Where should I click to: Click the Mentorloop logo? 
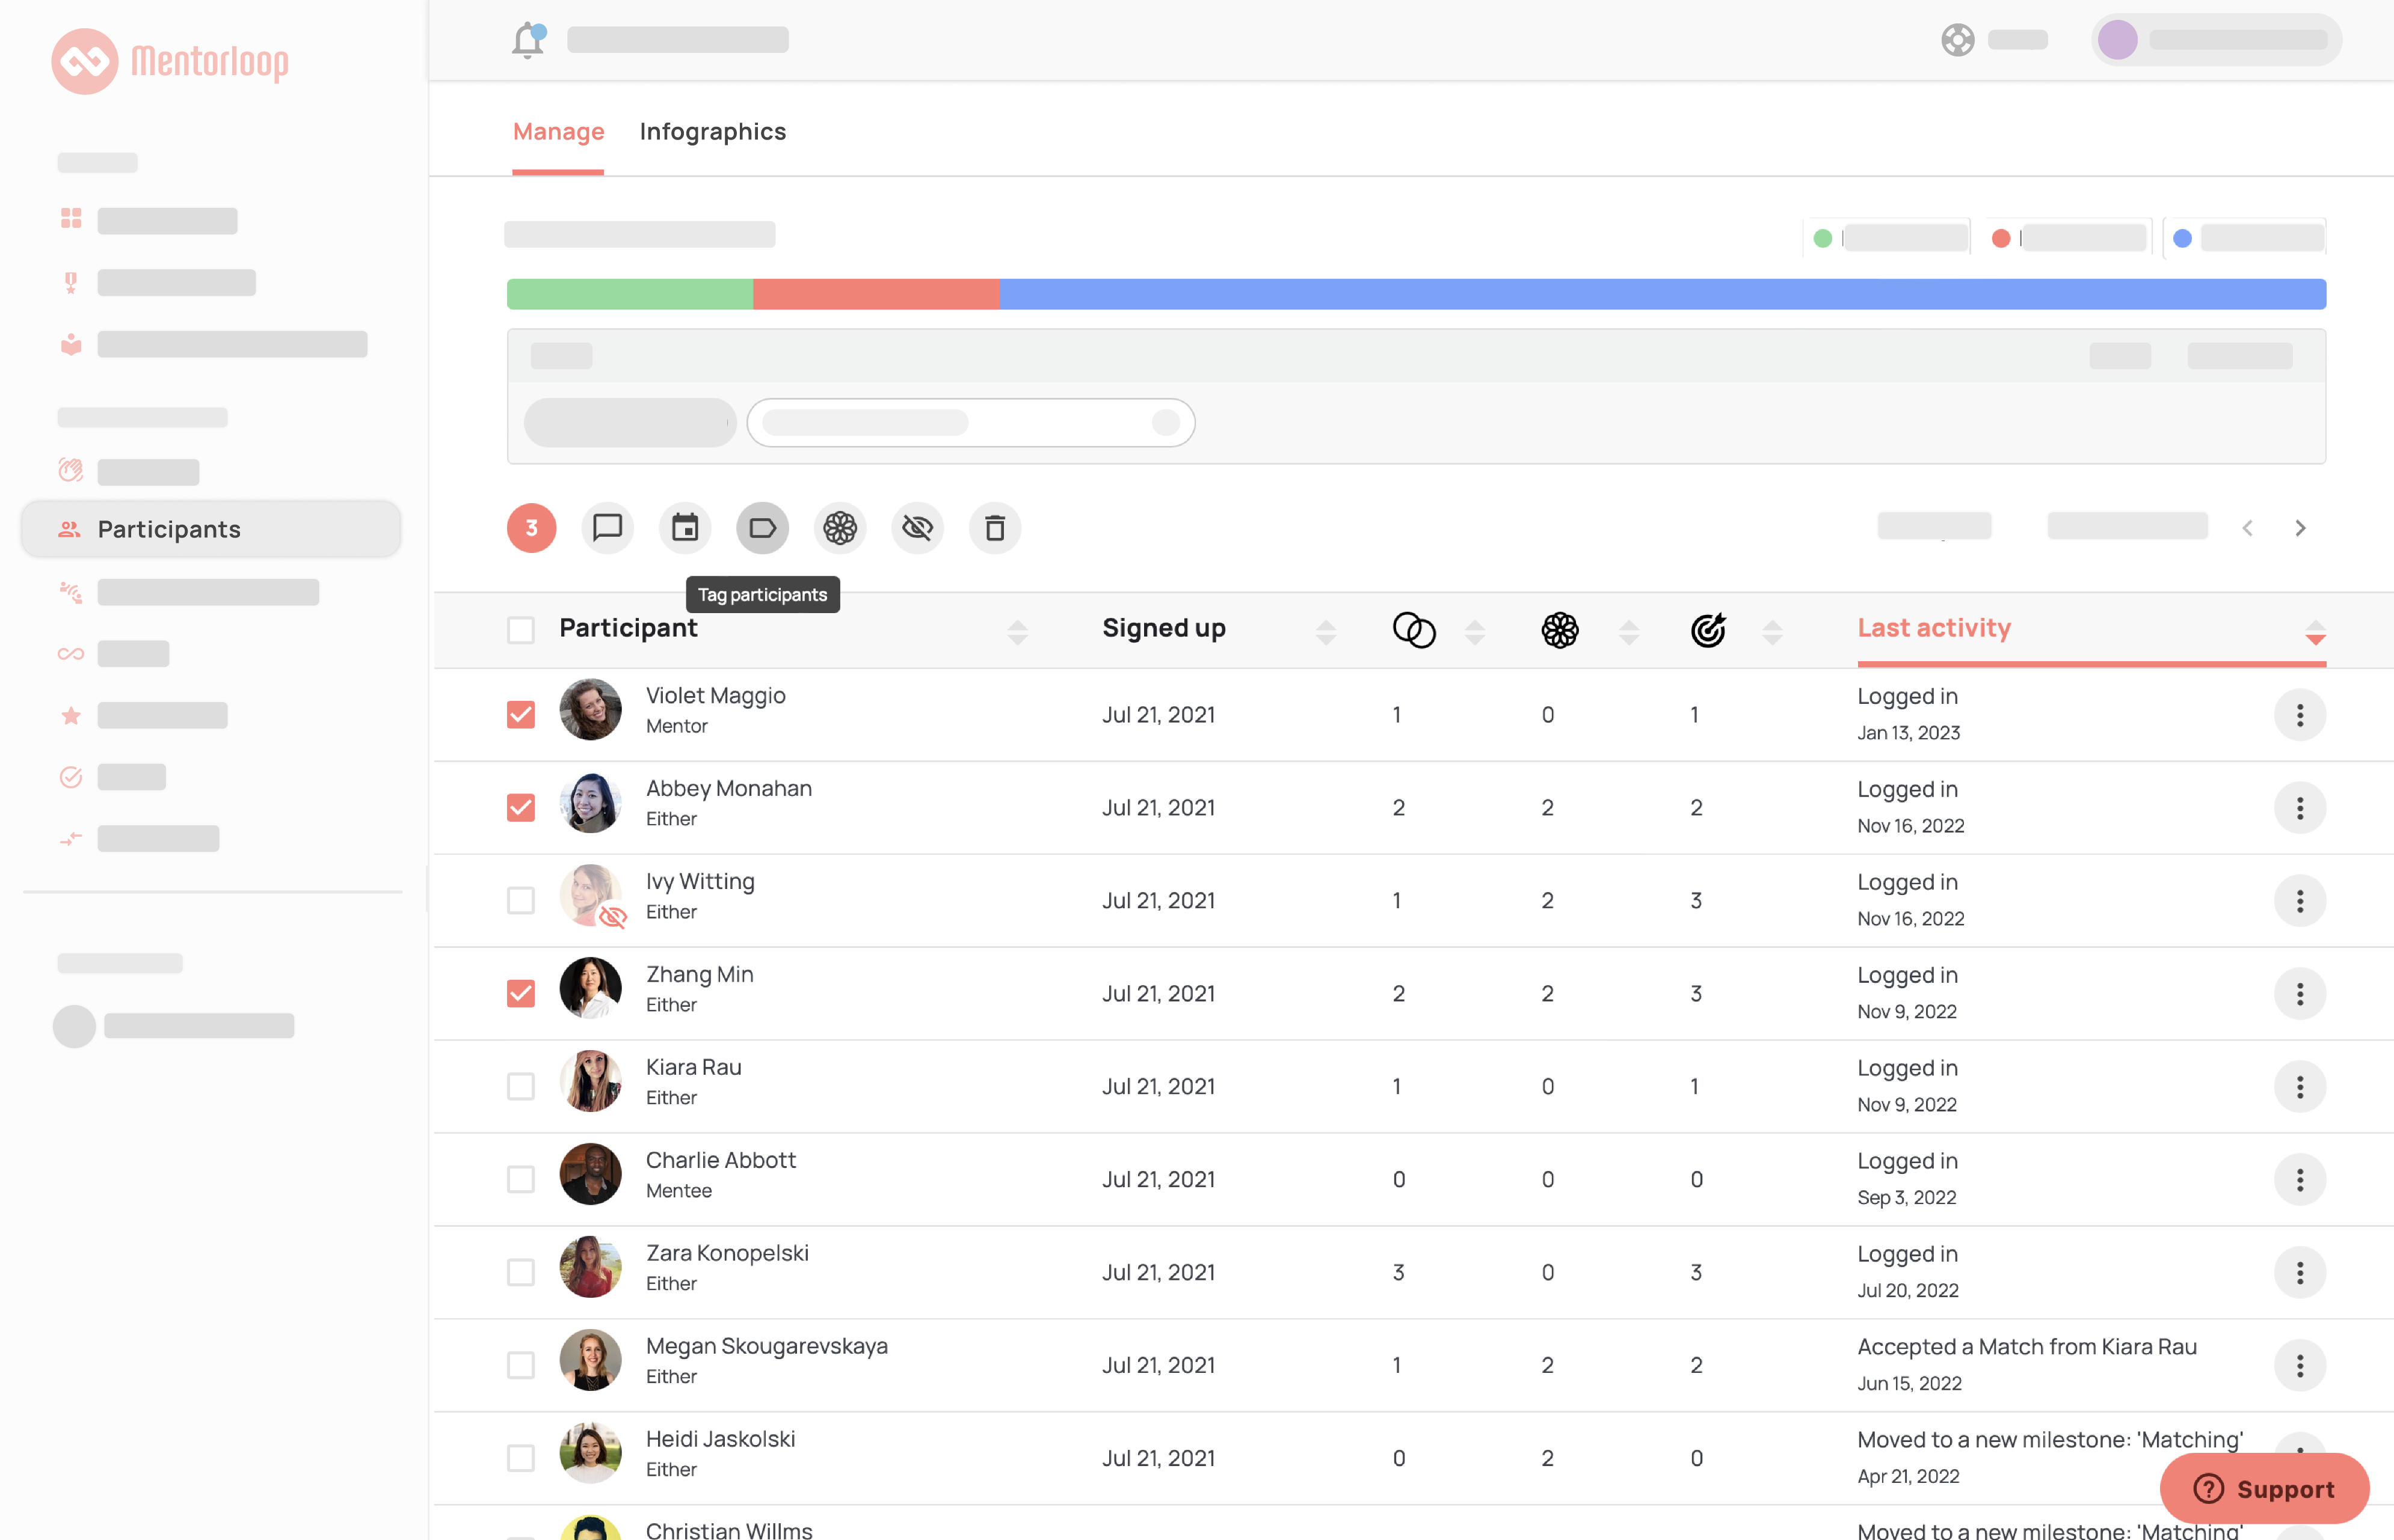coord(170,61)
